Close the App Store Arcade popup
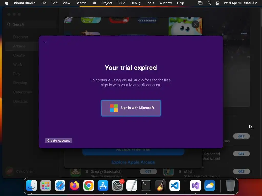Viewport: 262px width, 196px height. (195, 24)
